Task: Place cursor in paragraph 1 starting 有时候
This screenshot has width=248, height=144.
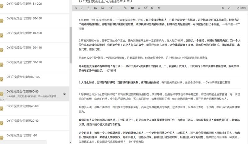Action: [160, 24]
